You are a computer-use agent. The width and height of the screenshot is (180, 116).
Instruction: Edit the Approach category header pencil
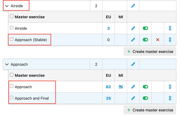[x=133, y=64]
